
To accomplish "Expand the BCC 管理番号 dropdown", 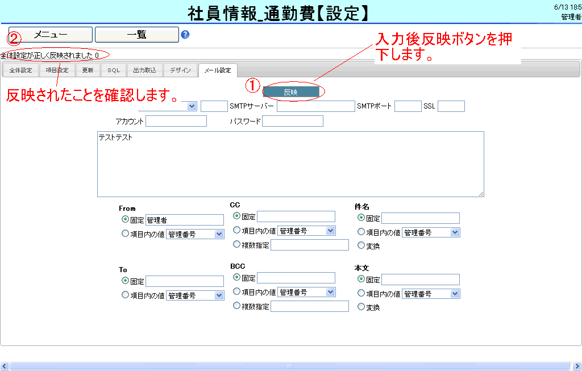I will pos(306,292).
